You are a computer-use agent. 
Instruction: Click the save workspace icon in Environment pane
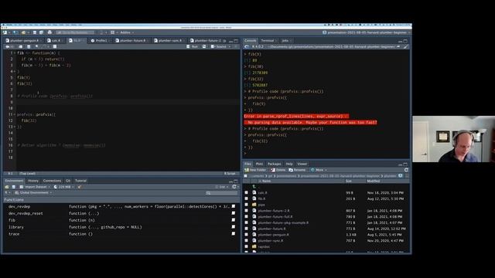14,187
